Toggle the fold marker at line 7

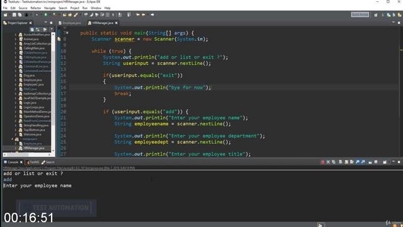(x=67, y=33)
